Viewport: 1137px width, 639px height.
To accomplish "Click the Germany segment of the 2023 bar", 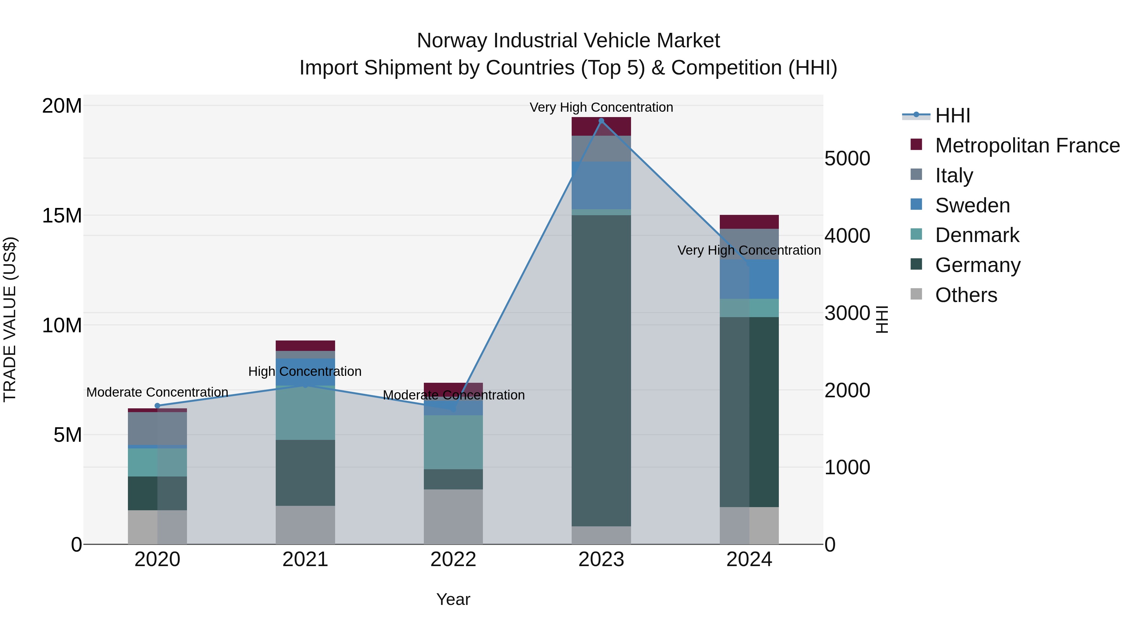I will coord(601,370).
